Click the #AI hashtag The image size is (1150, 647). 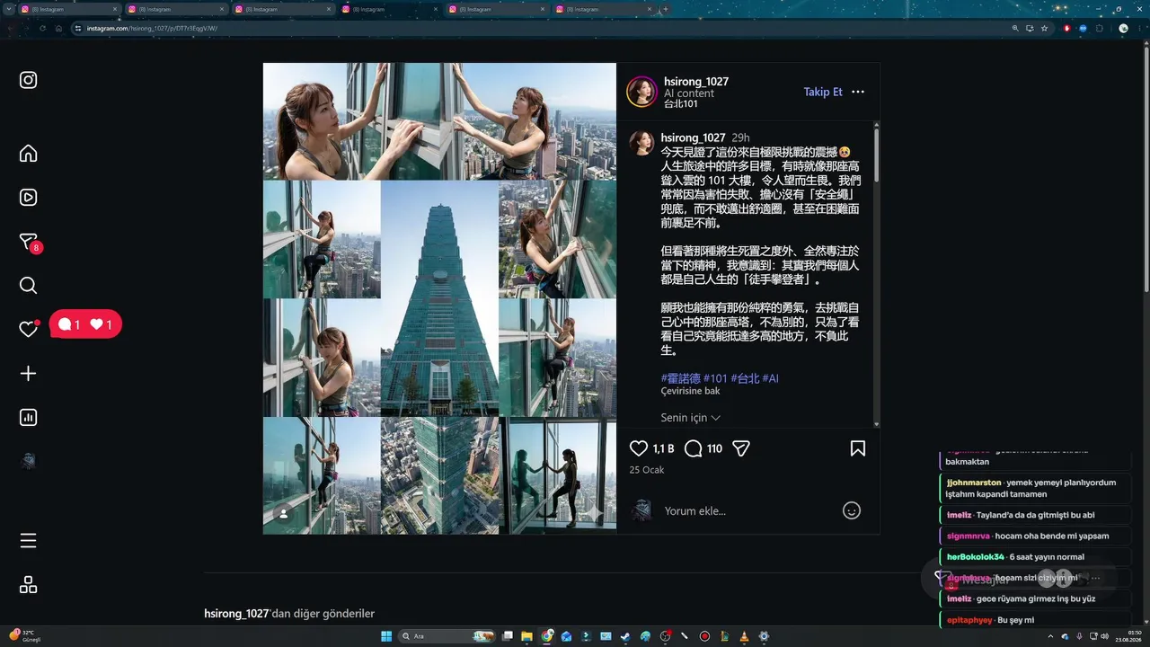coord(771,378)
